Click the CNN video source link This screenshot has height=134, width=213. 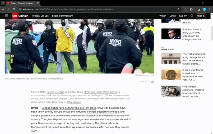[x=152, y=82]
